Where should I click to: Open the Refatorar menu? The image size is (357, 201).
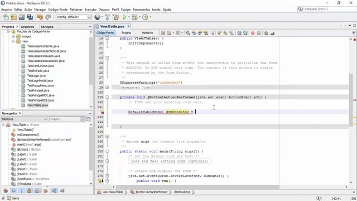pyautogui.click(x=76, y=9)
